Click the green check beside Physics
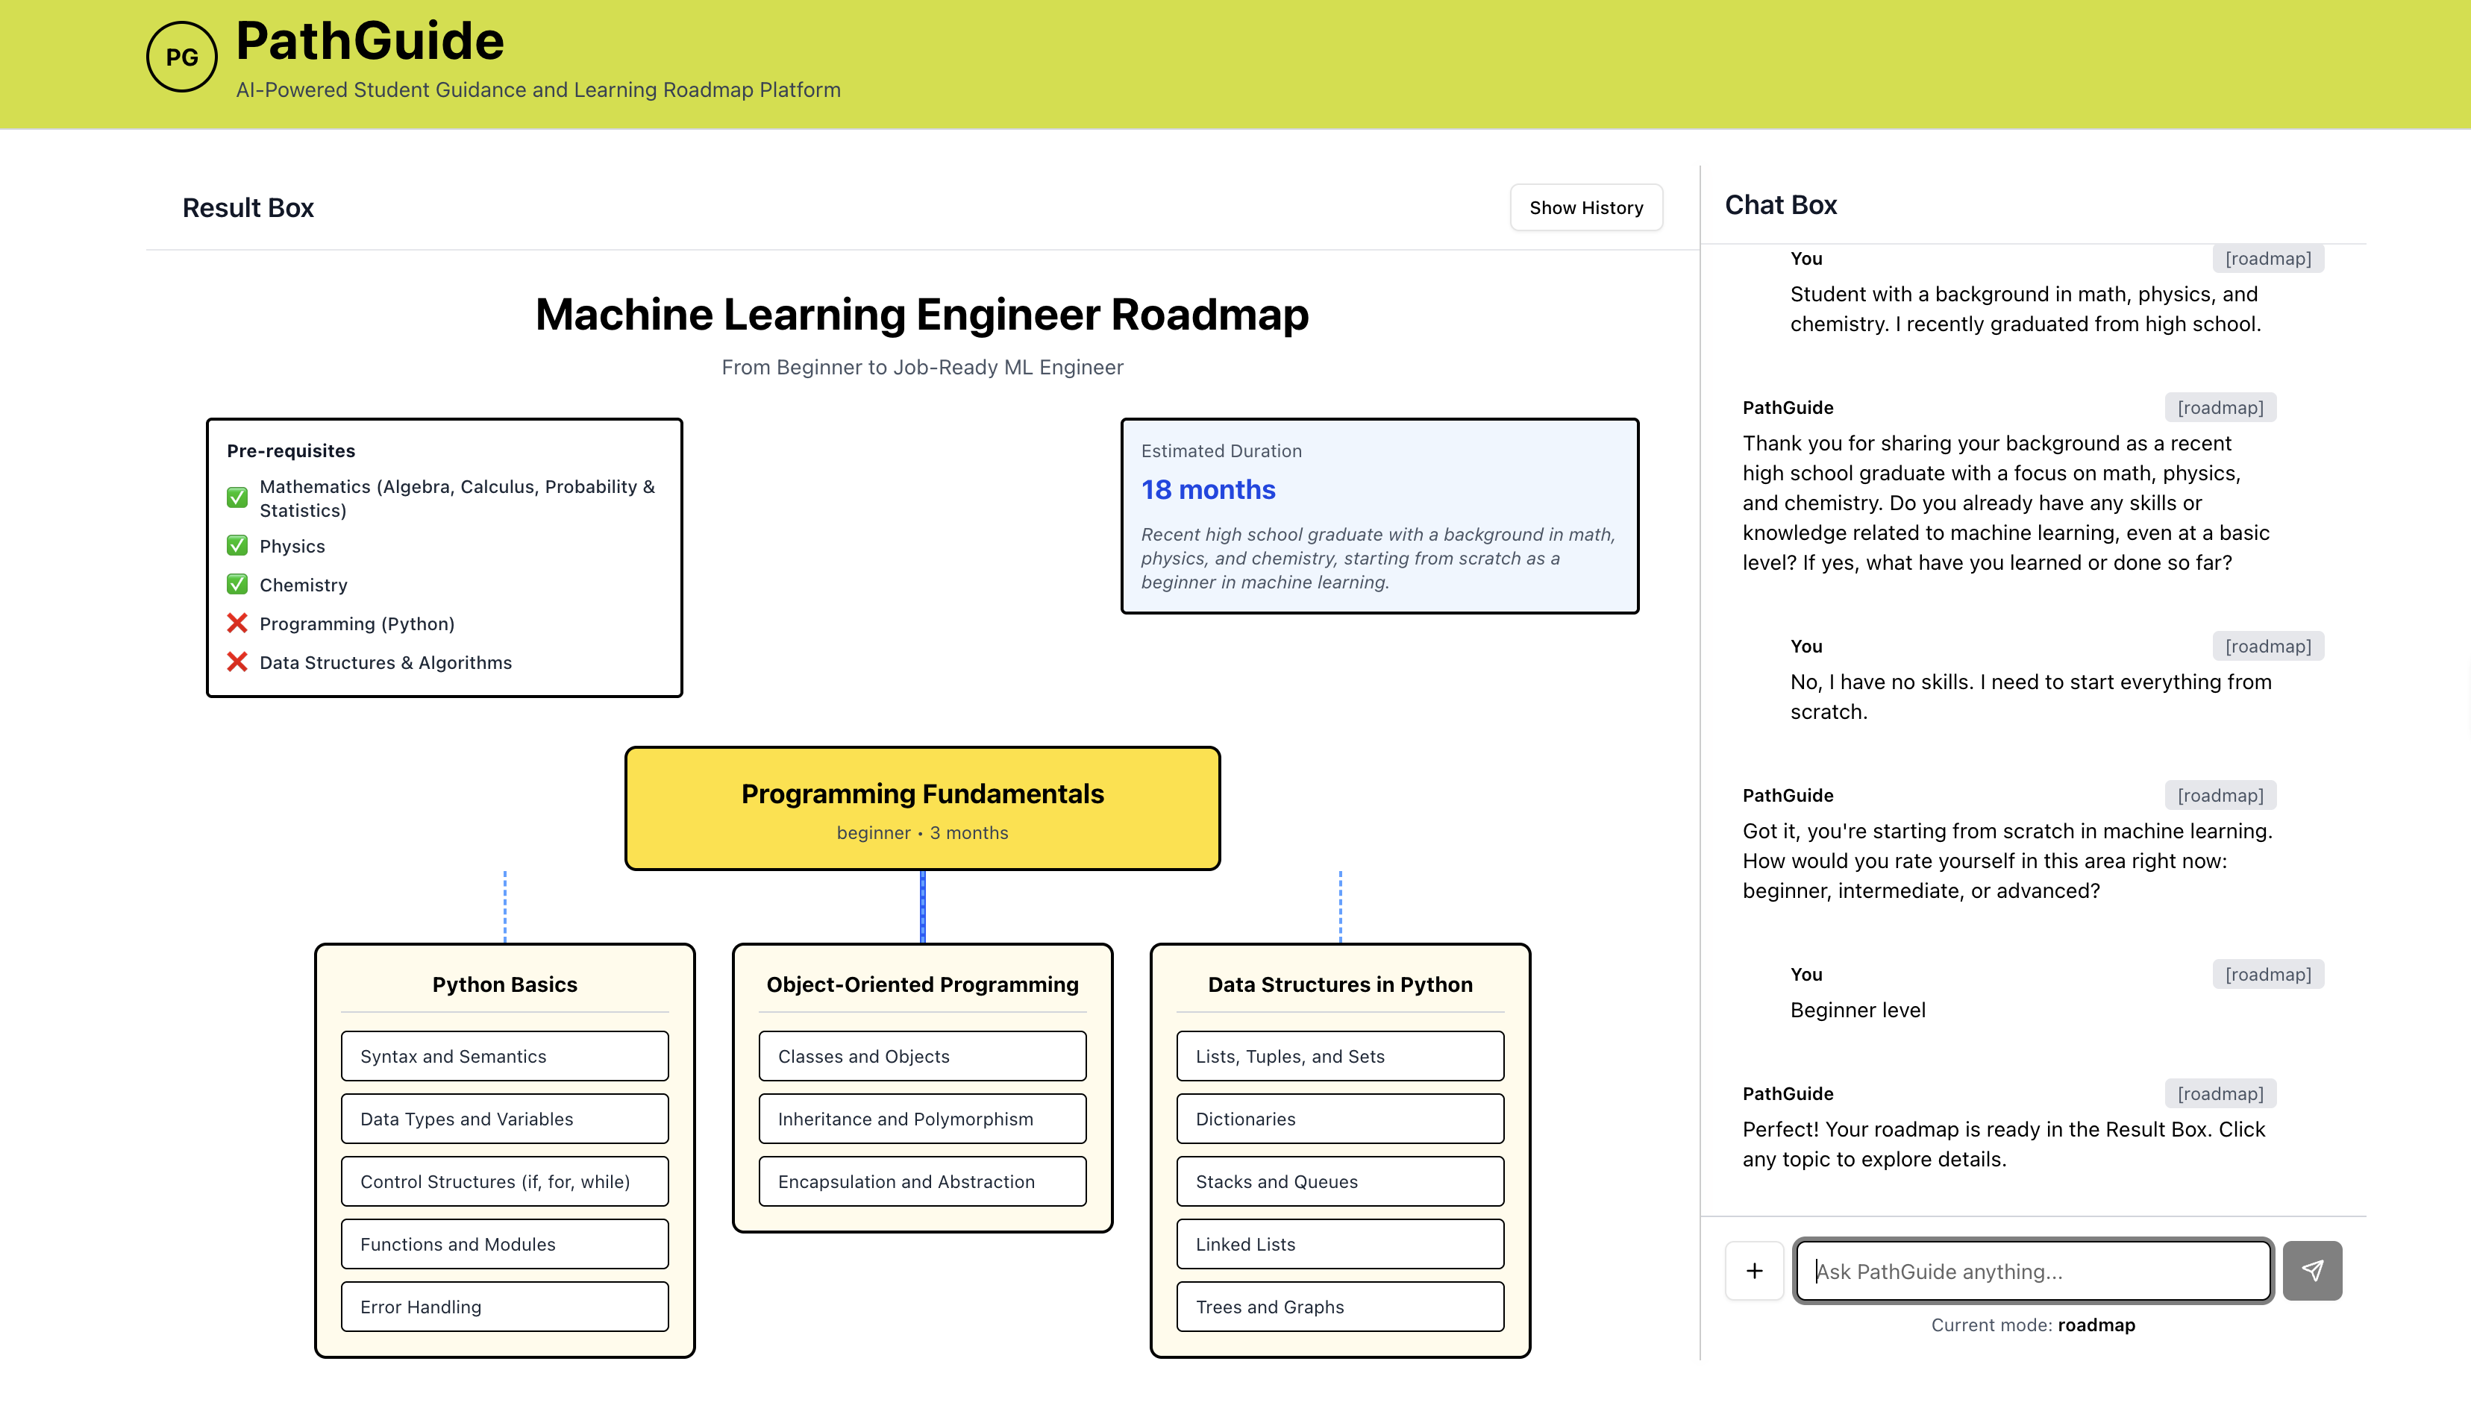The height and width of the screenshot is (1414, 2471). (237, 546)
